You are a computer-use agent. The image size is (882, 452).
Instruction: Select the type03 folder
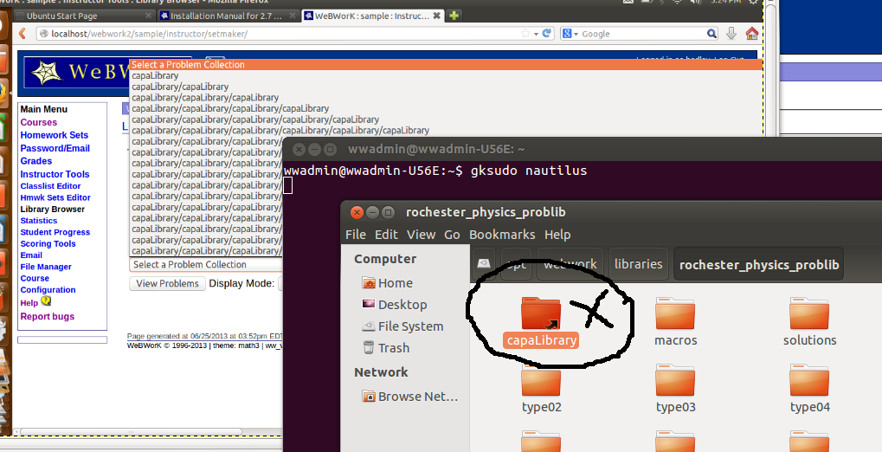pyautogui.click(x=675, y=389)
